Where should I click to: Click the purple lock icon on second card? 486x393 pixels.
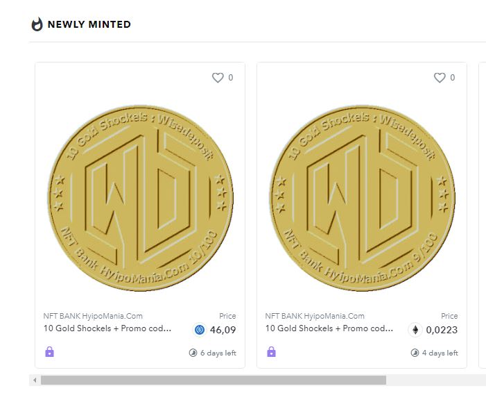point(271,352)
